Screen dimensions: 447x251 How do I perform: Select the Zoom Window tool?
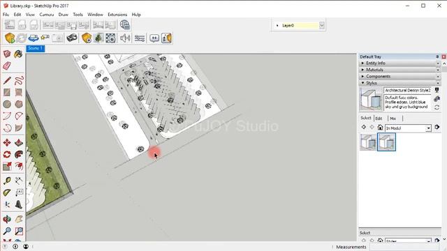pyautogui.click(x=19, y=231)
